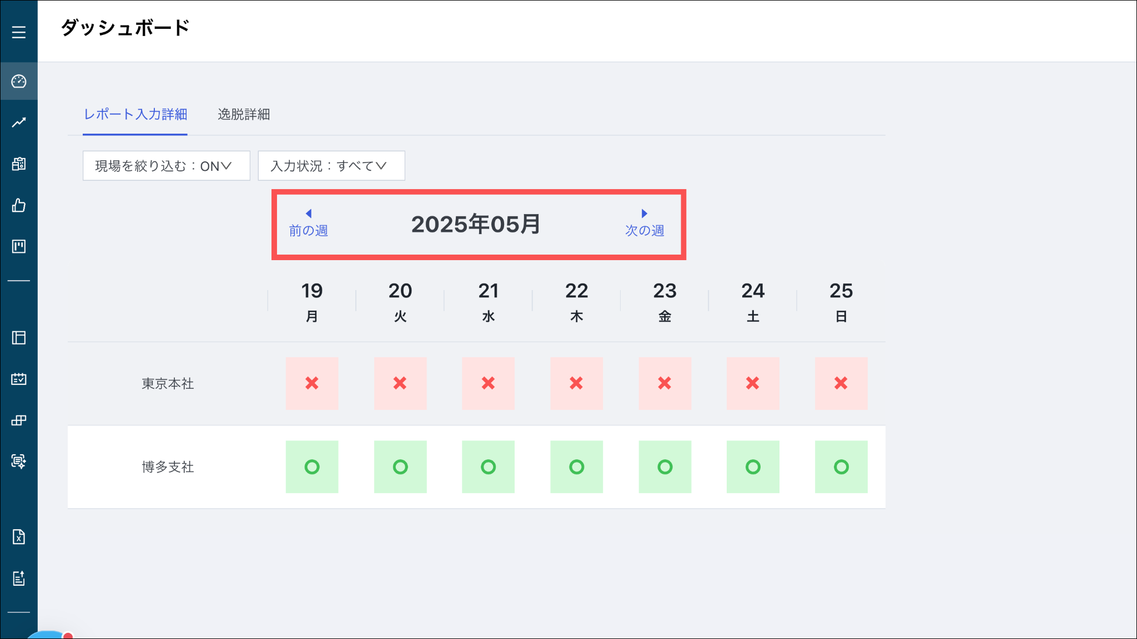Switch to the 逸脱詳細 tab
Image resolution: width=1137 pixels, height=639 pixels.
tap(244, 114)
